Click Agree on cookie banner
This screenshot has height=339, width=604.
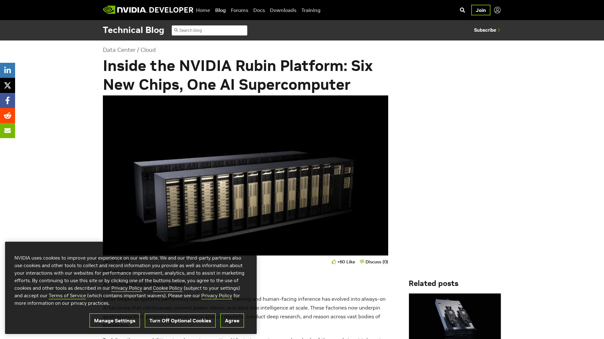pos(232,320)
